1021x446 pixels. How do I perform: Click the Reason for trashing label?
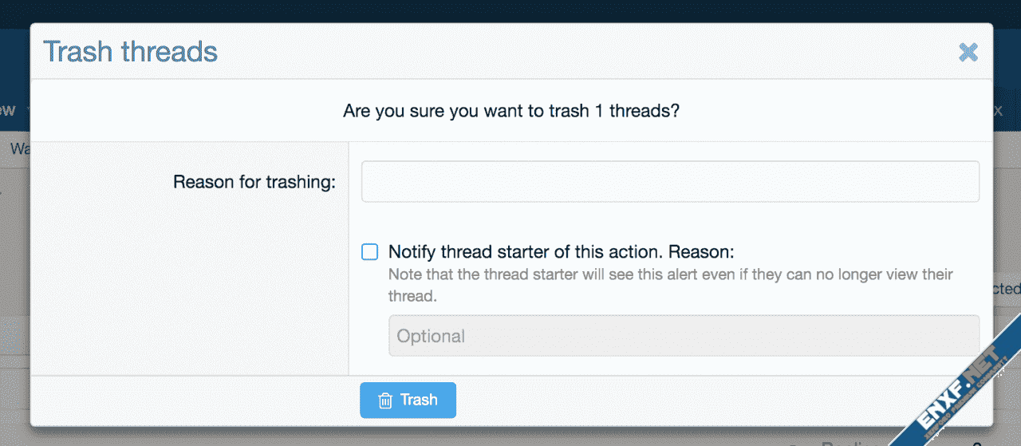[254, 182]
